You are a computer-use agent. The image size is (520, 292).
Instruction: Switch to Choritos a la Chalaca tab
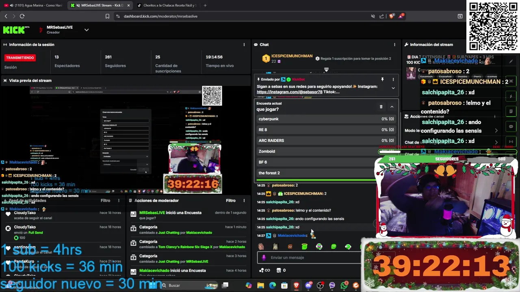pos(167,6)
